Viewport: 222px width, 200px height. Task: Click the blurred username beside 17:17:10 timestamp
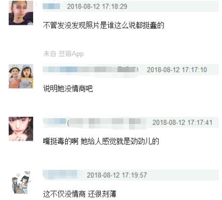pyautogui.click(x=91, y=70)
